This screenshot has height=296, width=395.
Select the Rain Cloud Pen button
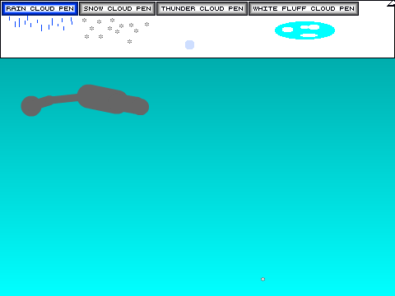(40, 9)
